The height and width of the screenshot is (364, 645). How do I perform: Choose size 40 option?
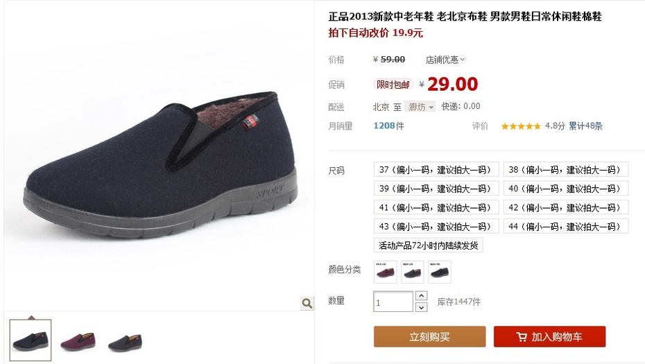click(566, 189)
